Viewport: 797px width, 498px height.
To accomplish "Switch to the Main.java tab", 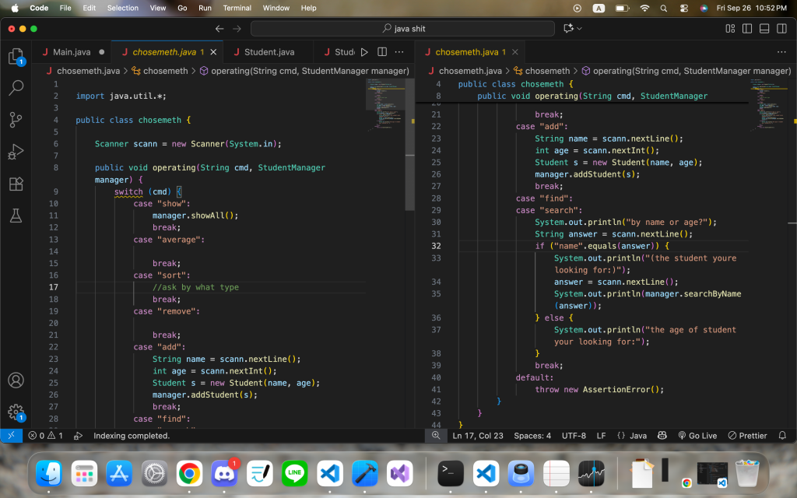I will (x=72, y=52).
